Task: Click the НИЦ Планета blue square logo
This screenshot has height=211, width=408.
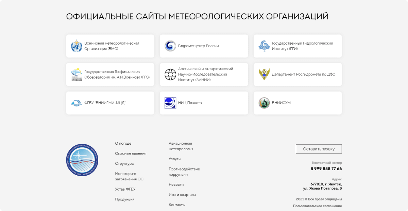Action: (x=170, y=103)
